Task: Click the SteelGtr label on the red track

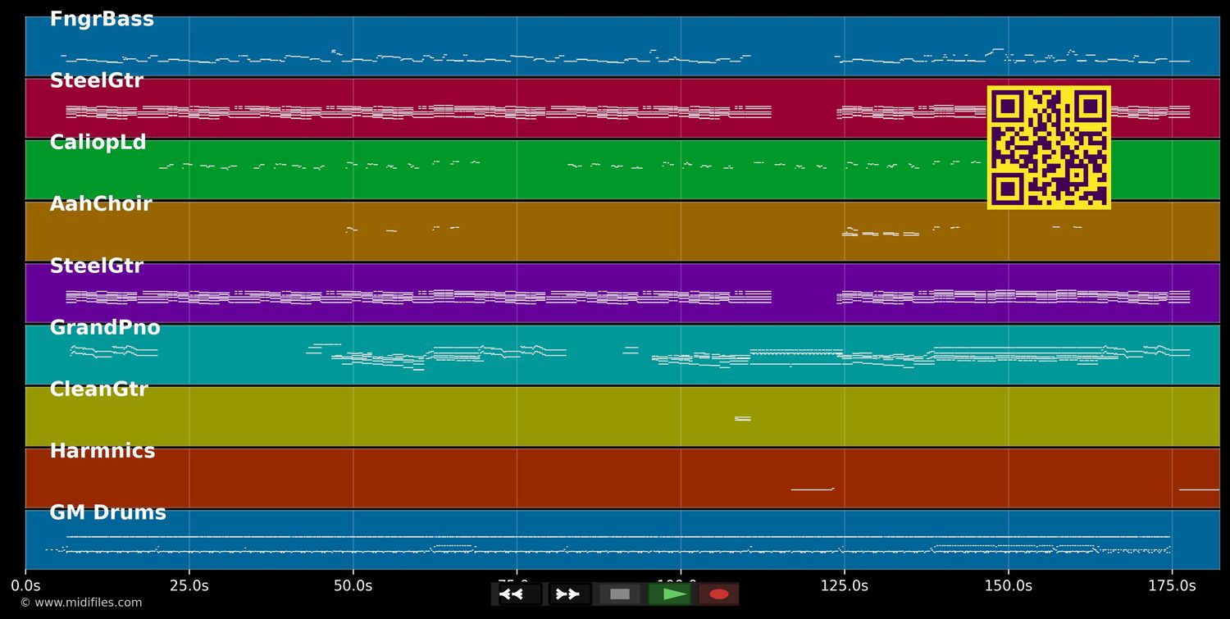Action: tap(96, 81)
